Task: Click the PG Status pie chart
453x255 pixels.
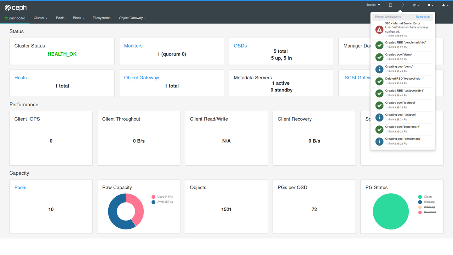Action: 391,211
